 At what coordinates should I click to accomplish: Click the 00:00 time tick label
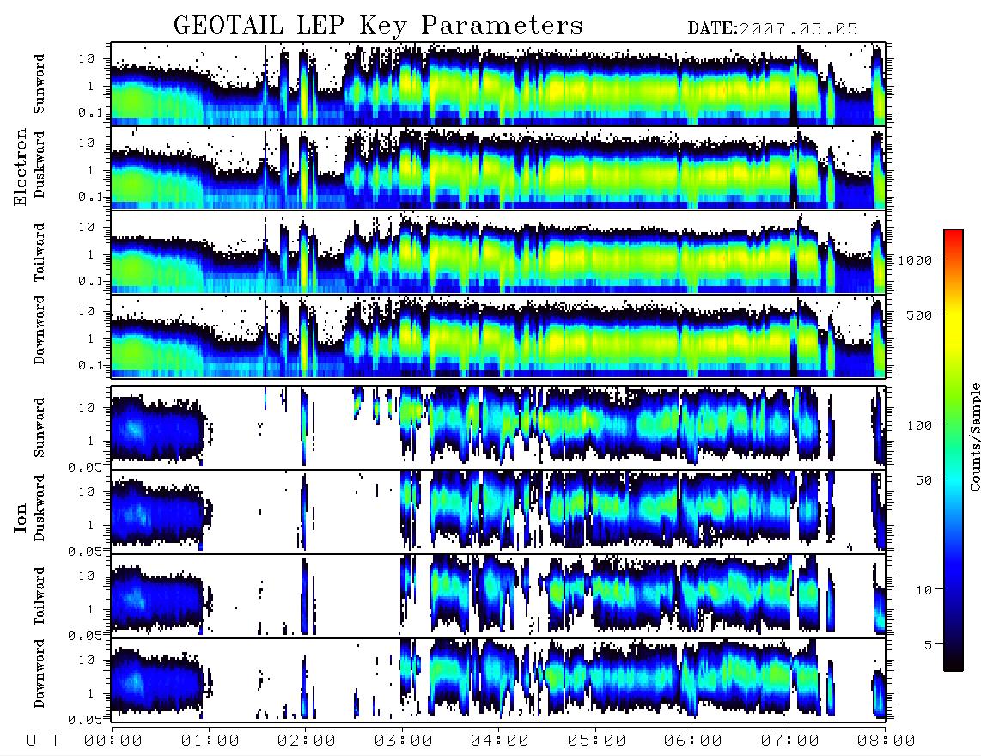tap(113, 741)
